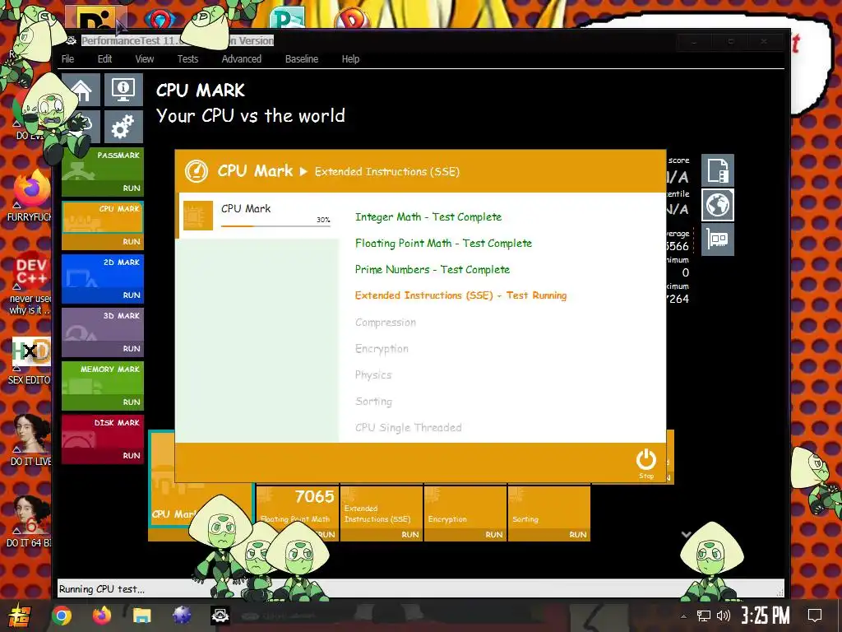Click the greyed 'Encryption' entry in the test list

tap(382, 349)
